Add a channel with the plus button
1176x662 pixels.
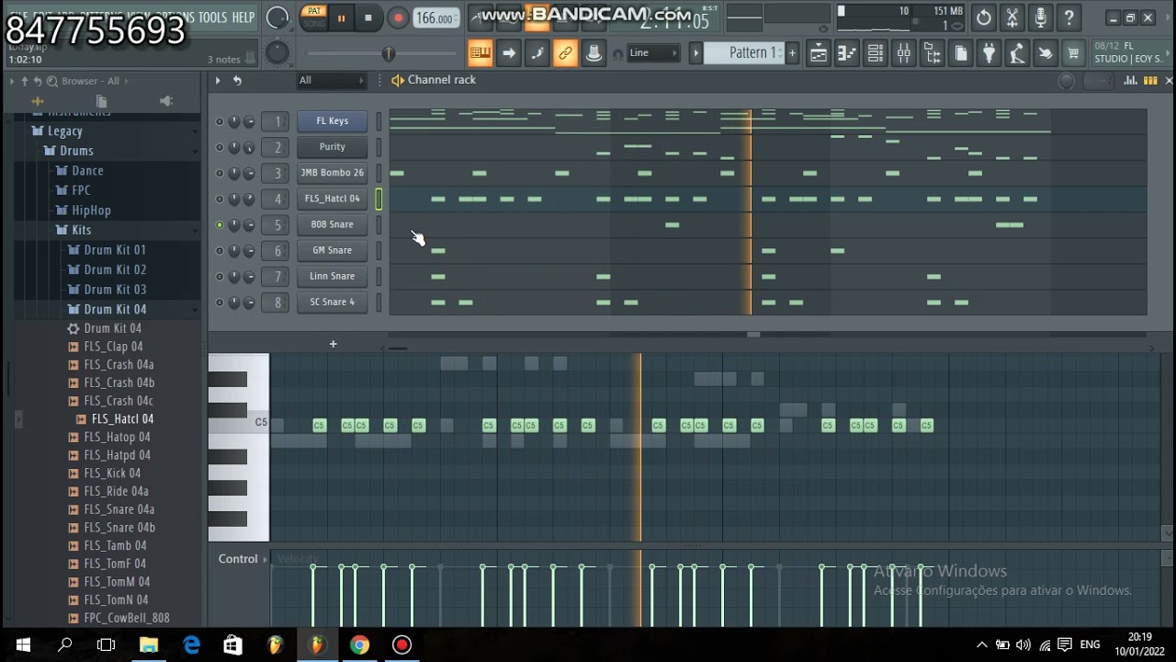pos(333,344)
